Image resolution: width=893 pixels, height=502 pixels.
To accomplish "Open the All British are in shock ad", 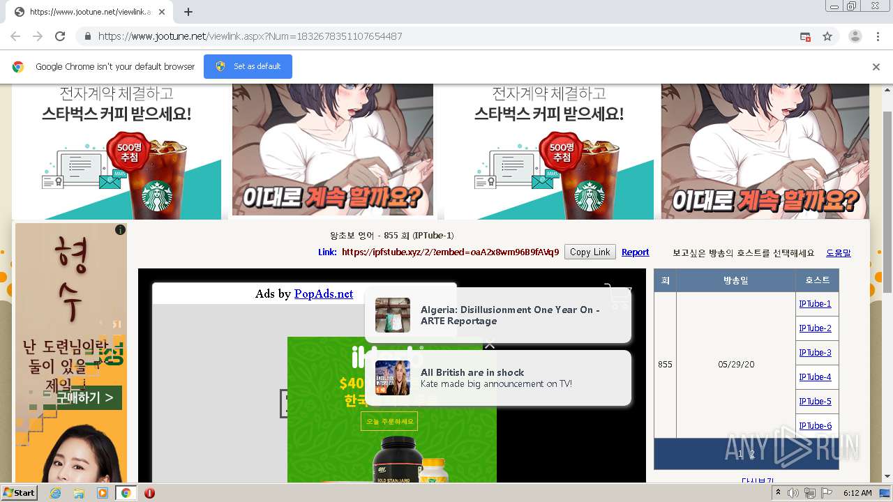I will (x=498, y=378).
